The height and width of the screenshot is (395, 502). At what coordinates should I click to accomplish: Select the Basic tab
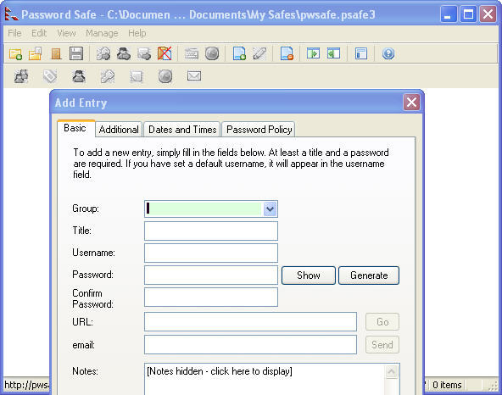click(x=75, y=128)
